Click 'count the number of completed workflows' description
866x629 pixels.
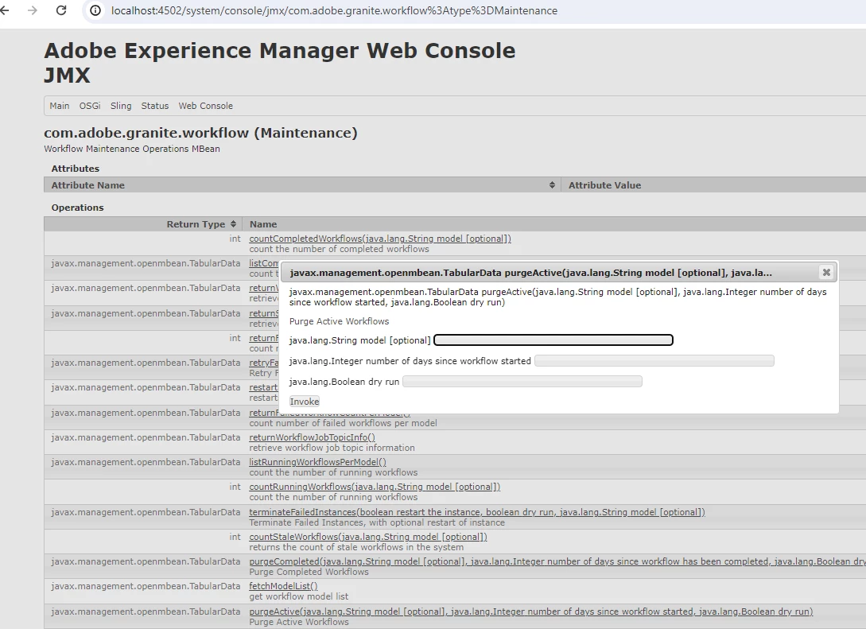(x=339, y=249)
